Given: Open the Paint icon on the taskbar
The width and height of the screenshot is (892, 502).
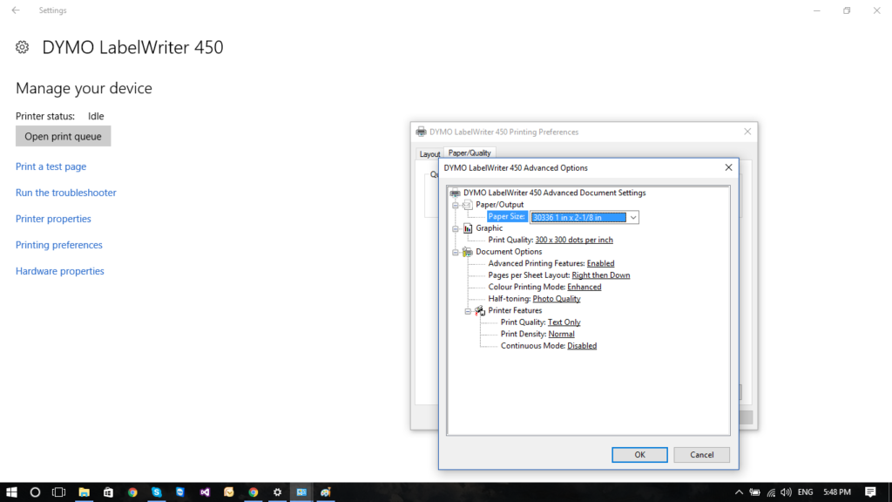Looking at the screenshot, I should pyautogui.click(x=326, y=492).
